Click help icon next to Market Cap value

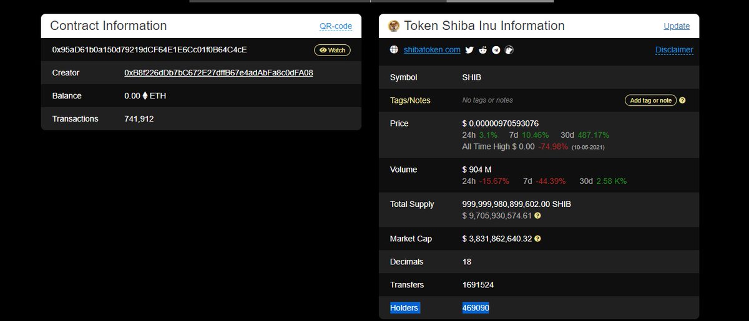pos(538,239)
